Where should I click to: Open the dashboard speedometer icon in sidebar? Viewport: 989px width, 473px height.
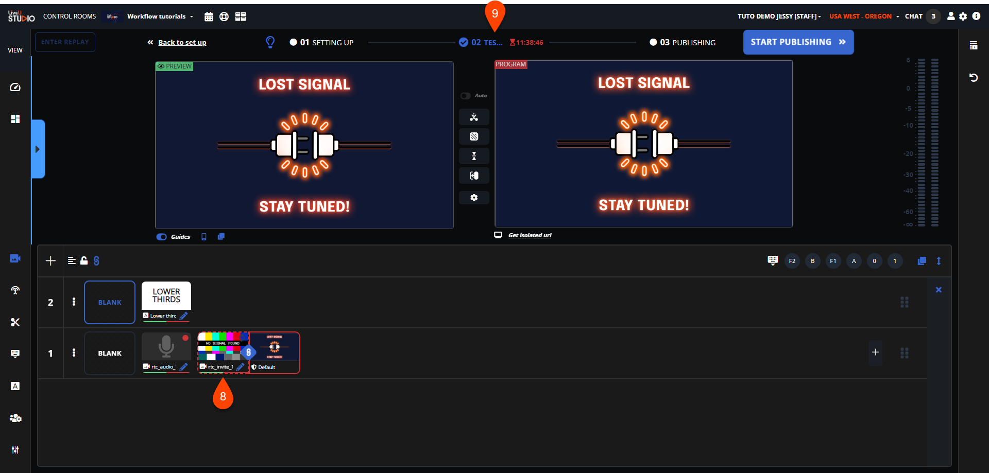coord(15,87)
